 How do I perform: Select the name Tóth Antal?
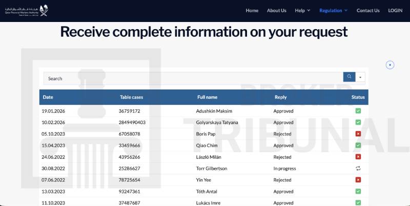tap(207, 191)
